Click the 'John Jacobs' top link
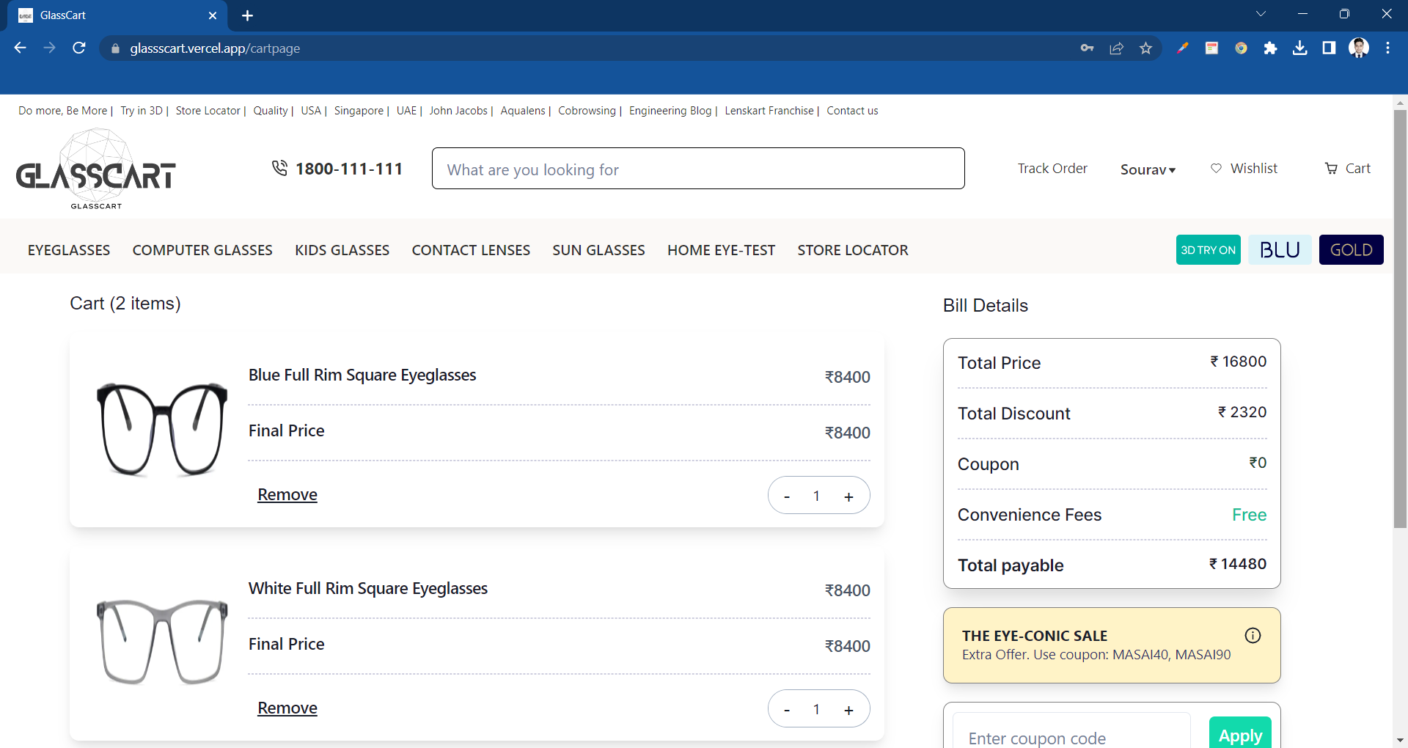The image size is (1408, 748). pos(458,111)
